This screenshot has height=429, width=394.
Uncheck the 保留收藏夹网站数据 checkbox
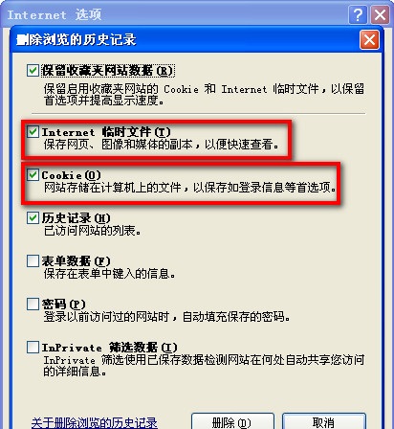33,70
